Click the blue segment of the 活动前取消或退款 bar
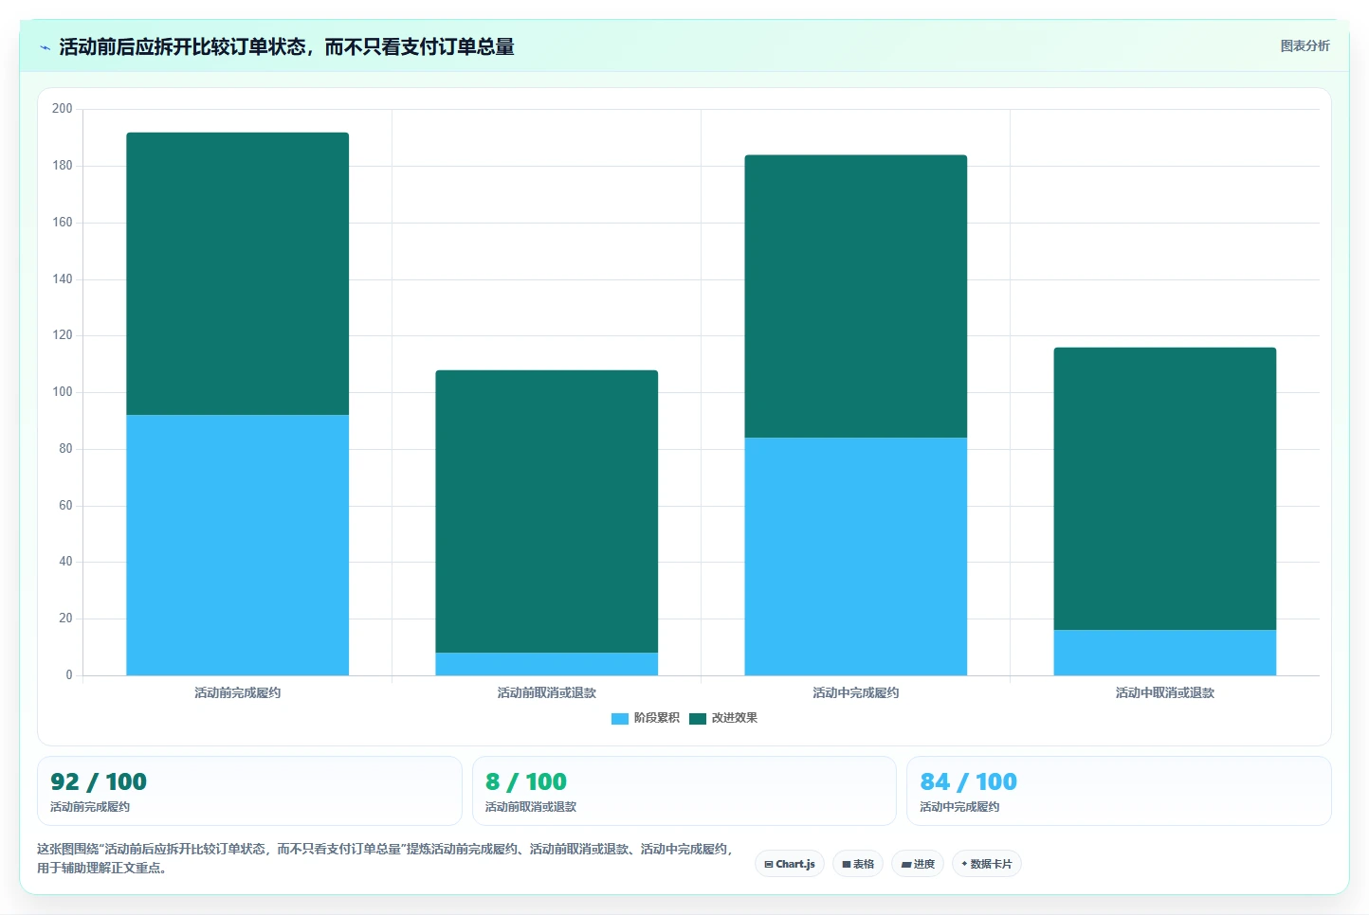 tap(547, 664)
